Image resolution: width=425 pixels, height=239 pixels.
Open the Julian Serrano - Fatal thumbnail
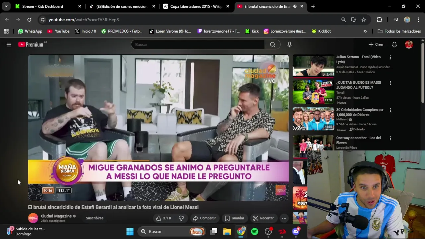click(313, 66)
